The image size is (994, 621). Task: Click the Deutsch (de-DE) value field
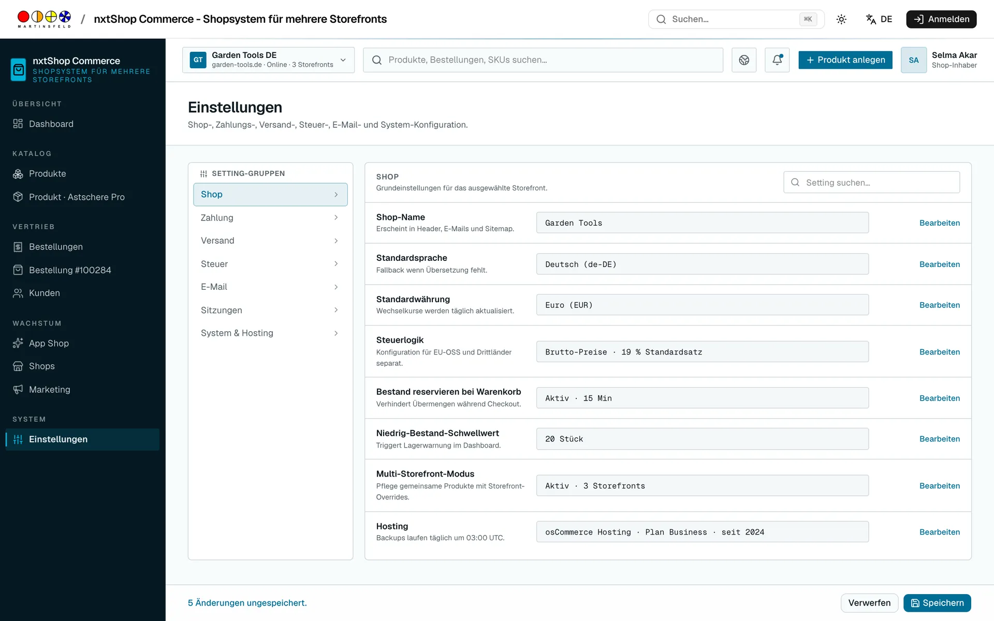[703, 264]
